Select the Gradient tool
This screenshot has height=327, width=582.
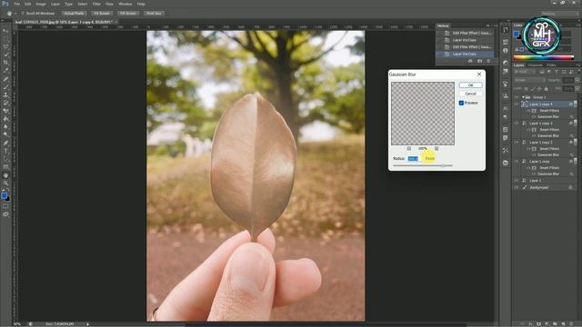5,119
